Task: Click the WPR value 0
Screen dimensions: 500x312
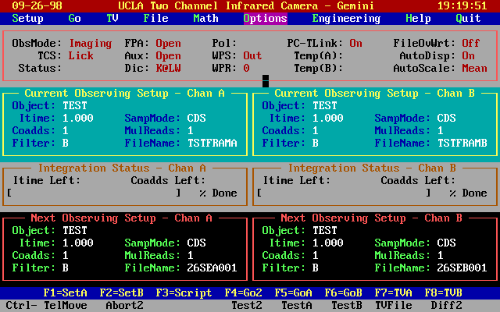Action: tap(247, 68)
